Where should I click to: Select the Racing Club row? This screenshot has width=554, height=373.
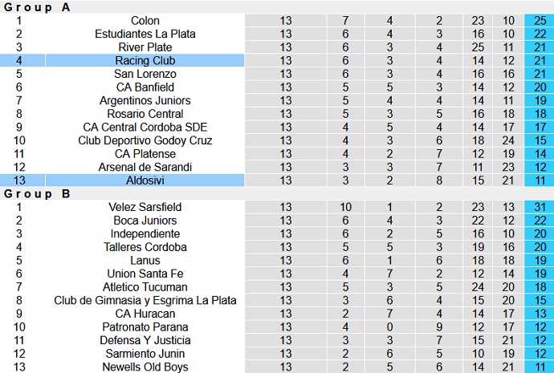point(145,60)
